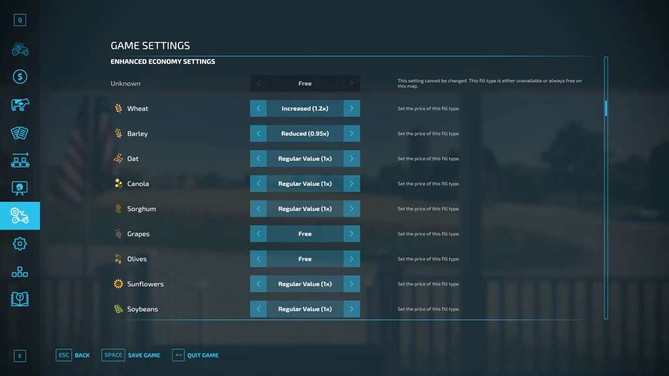Select the highlighted game settings tab
The height and width of the screenshot is (376, 669).
click(20, 215)
